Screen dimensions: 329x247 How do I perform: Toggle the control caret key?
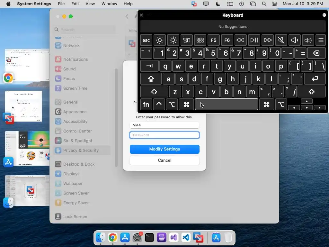pyautogui.click(x=159, y=105)
